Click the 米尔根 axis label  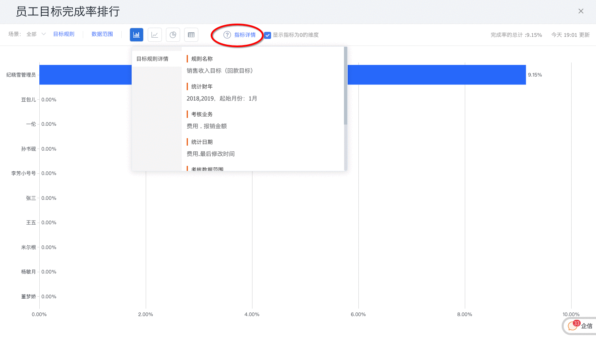click(x=29, y=247)
